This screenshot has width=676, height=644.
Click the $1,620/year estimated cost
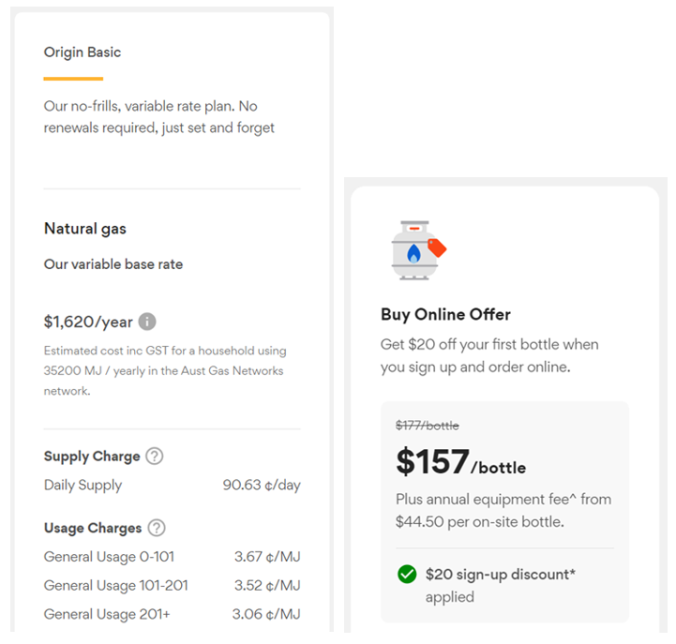pos(87,322)
